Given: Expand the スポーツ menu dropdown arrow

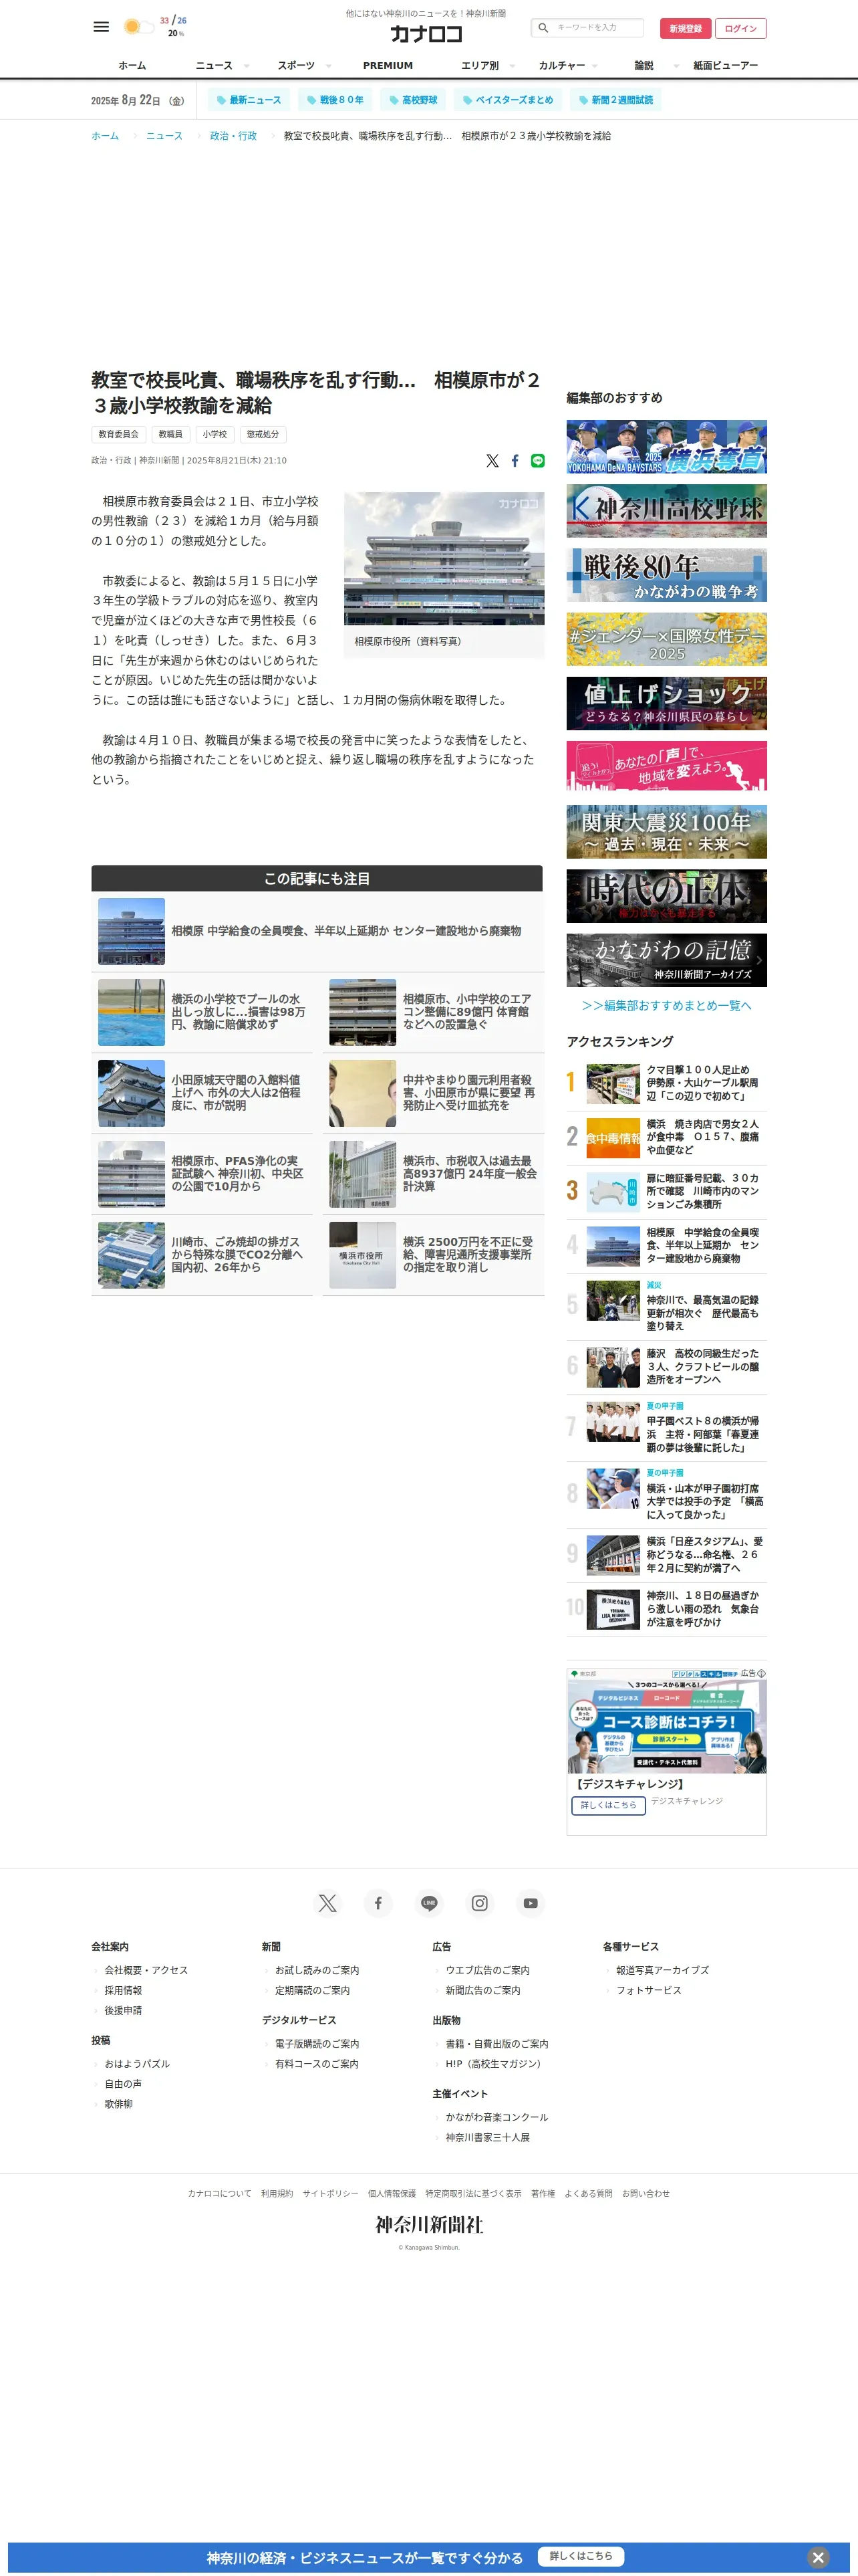Looking at the screenshot, I should (x=329, y=66).
